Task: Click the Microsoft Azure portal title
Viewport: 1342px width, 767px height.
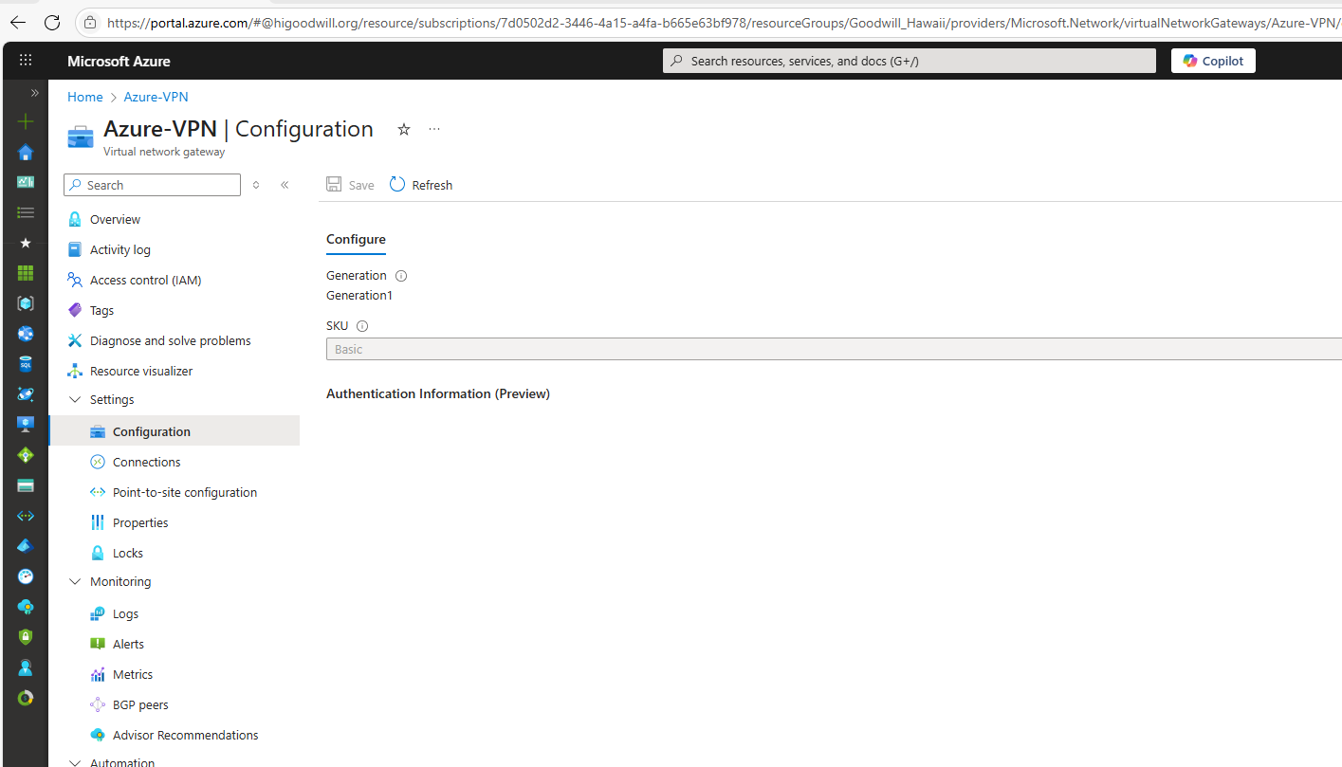Action: [119, 61]
